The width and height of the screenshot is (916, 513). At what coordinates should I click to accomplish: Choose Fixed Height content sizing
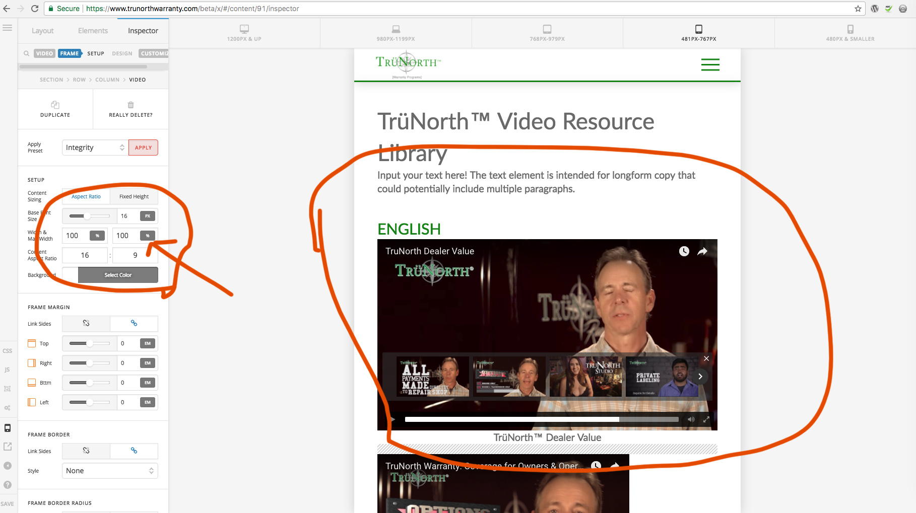(134, 197)
